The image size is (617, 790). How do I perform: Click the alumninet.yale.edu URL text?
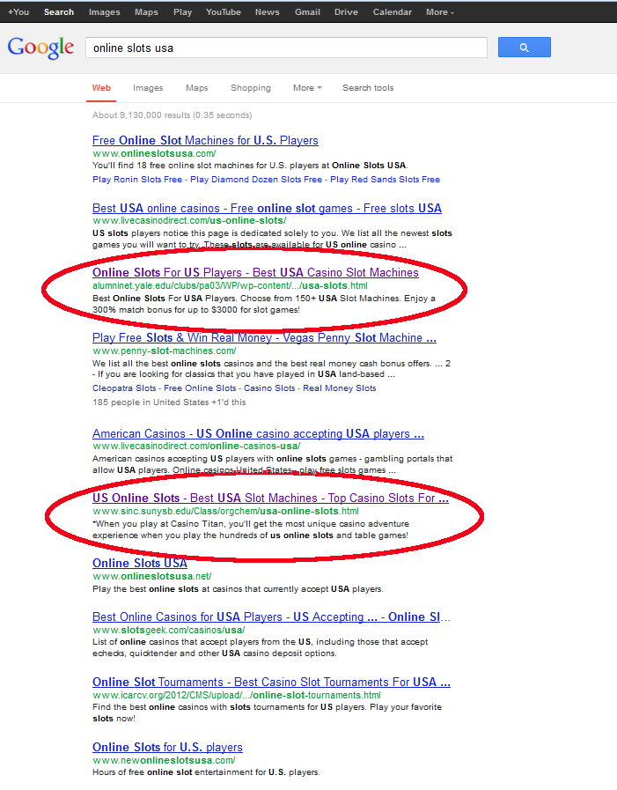(230, 285)
